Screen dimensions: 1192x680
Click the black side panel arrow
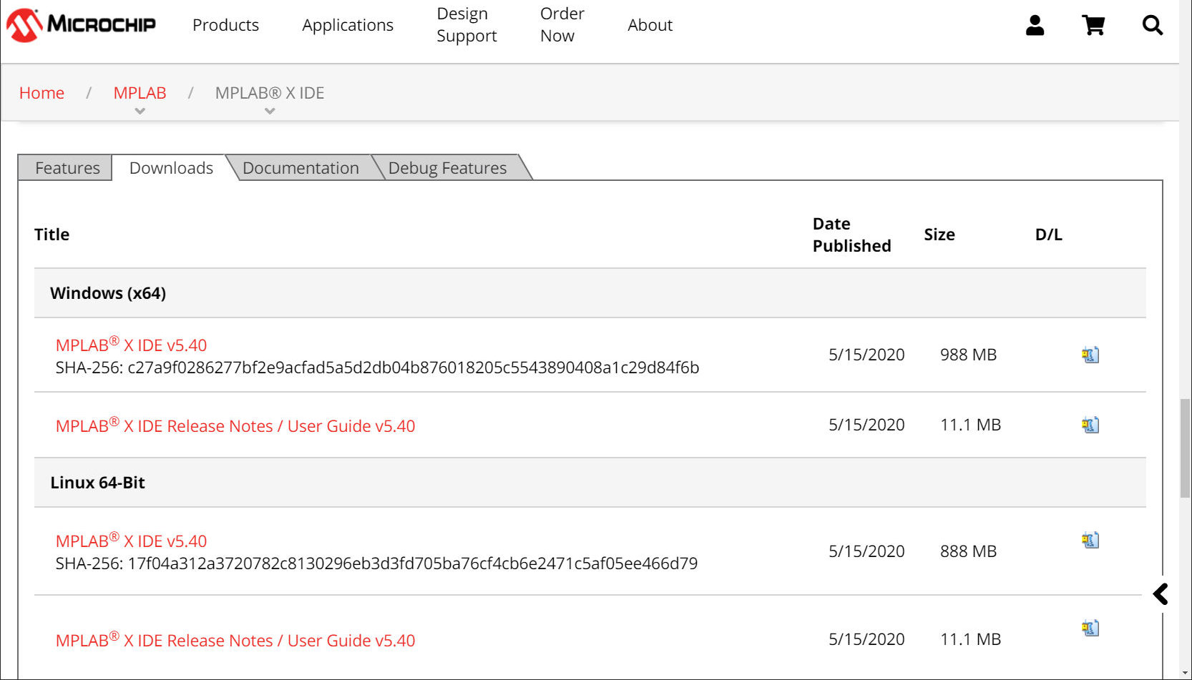coord(1161,593)
